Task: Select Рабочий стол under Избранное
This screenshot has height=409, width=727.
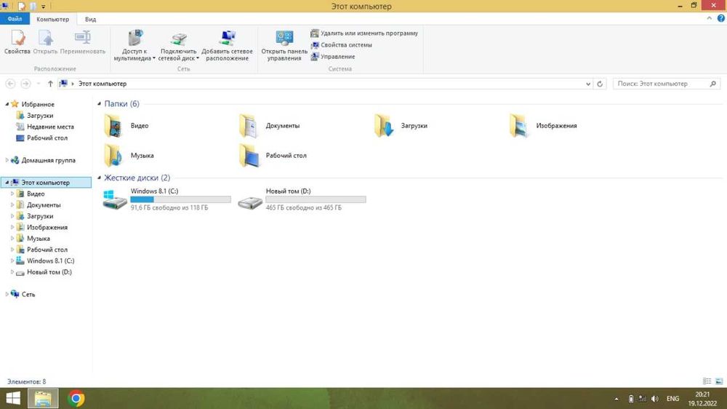Action: (41, 138)
